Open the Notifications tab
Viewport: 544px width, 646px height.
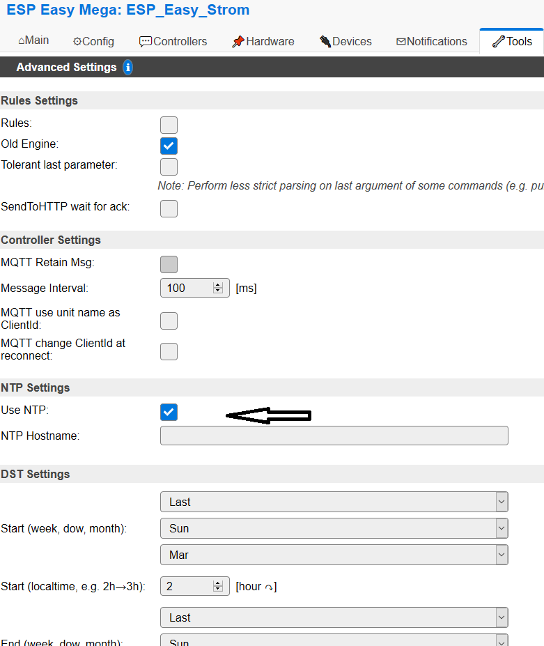(x=432, y=42)
